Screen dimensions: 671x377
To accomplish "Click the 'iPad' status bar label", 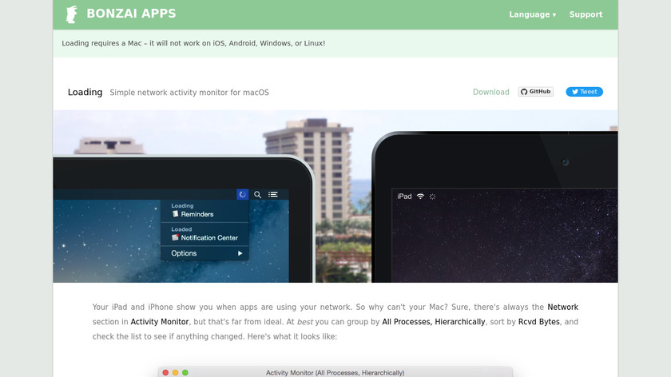I will [x=404, y=196].
